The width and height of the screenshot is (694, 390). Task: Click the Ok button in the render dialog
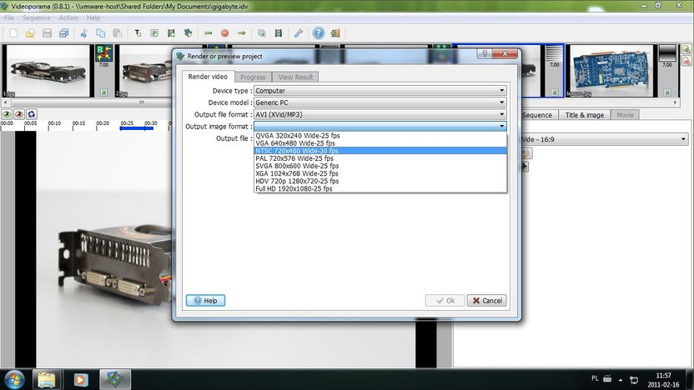pos(445,301)
